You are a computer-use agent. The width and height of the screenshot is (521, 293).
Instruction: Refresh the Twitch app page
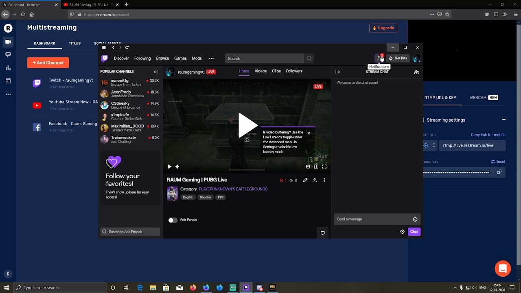pos(127,48)
